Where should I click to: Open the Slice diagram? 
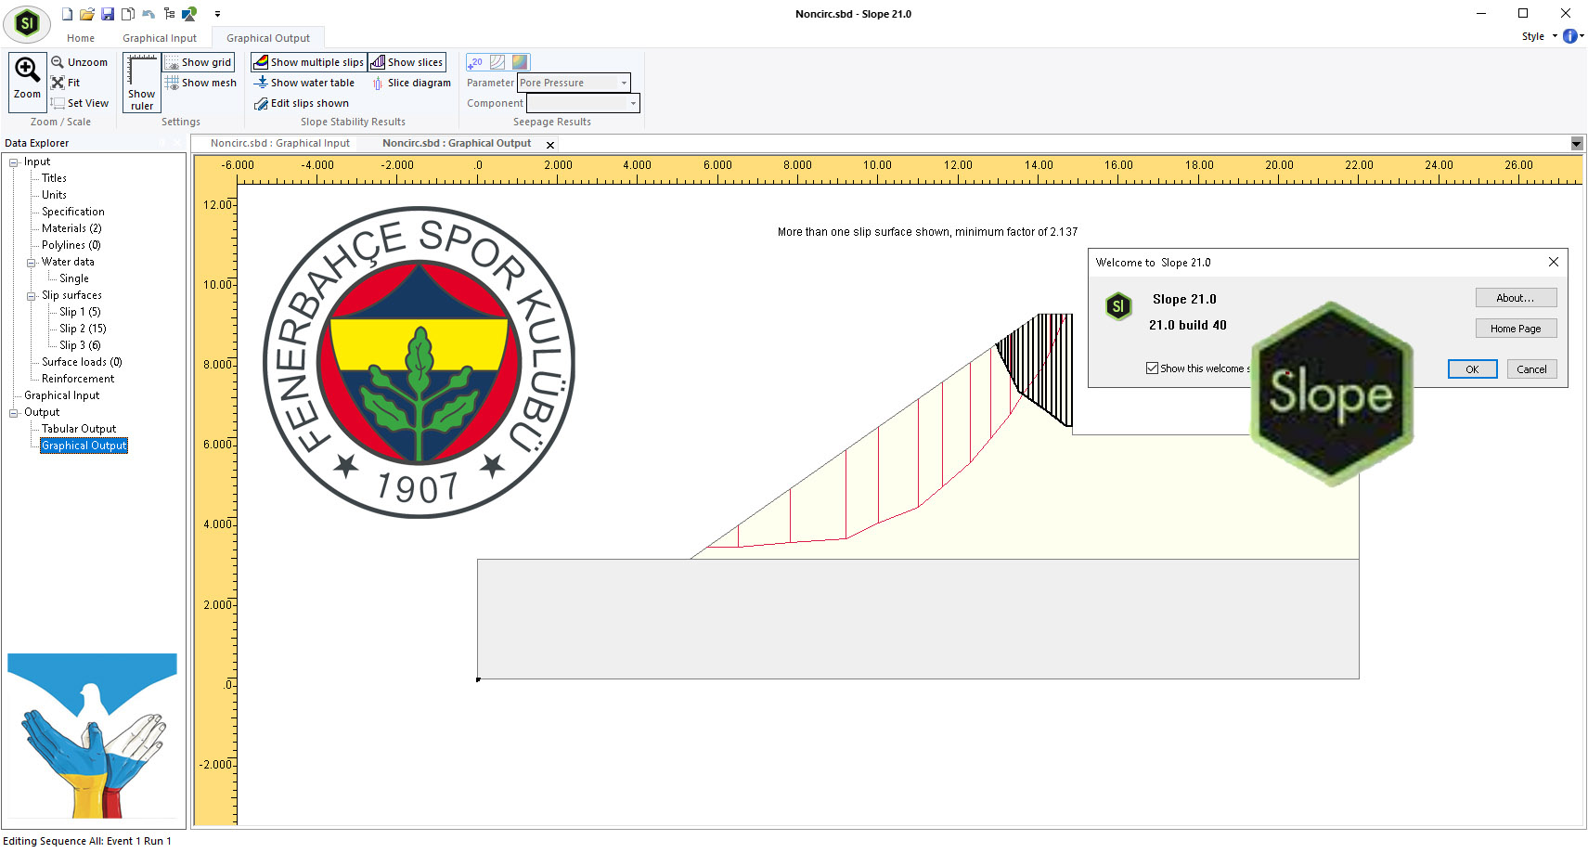[412, 82]
